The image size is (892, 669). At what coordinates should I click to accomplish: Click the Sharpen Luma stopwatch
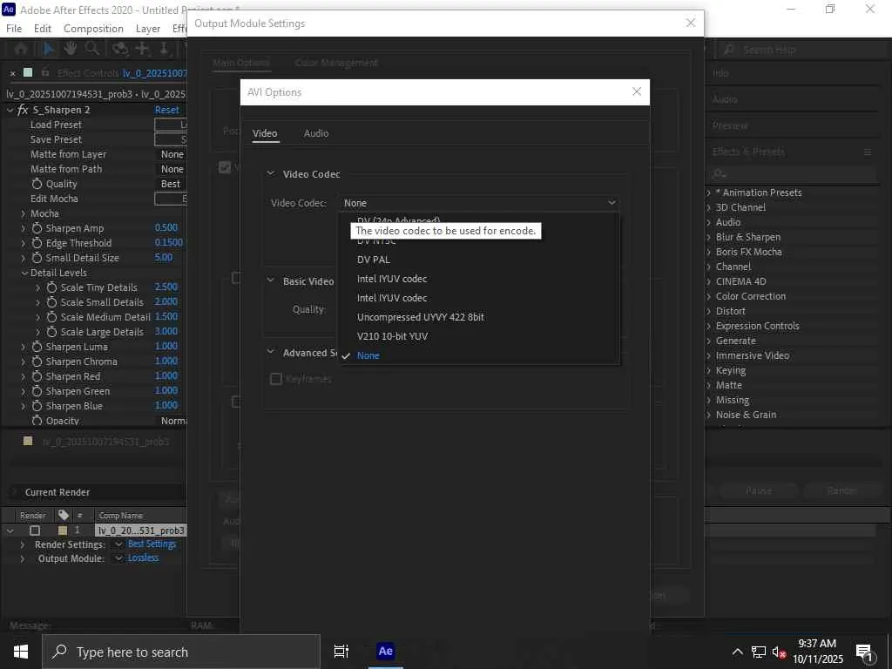[37, 347]
